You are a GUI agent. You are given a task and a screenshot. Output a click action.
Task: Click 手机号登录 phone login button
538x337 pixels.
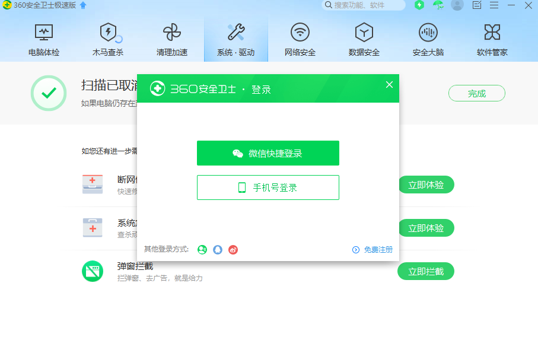268,187
